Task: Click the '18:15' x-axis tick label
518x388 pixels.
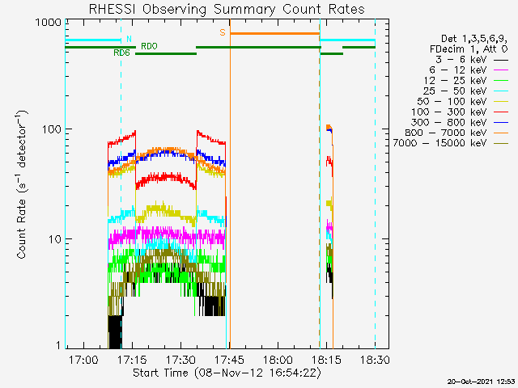Action: tap(326, 360)
